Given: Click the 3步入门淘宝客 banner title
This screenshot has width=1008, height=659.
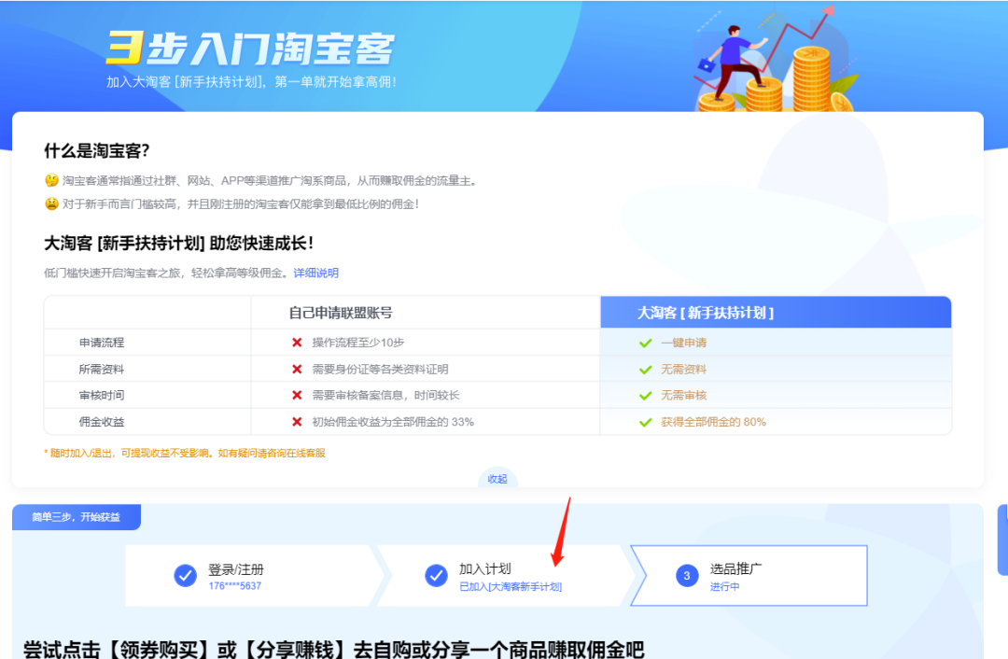Looking at the screenshot, I should pos(250,49).
